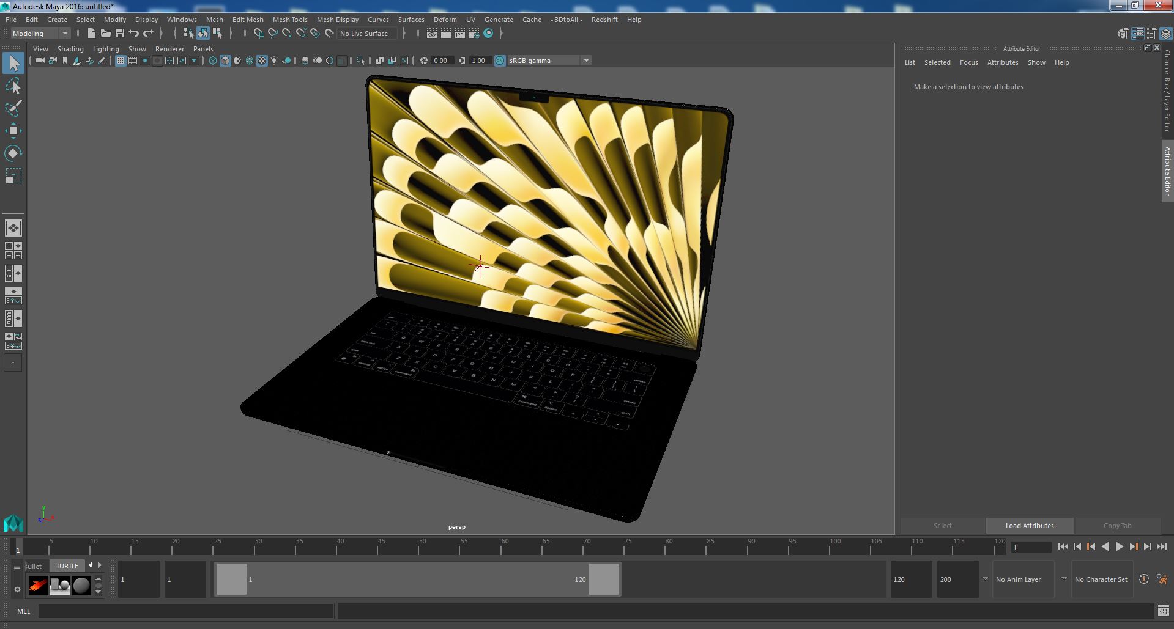
Task: Open Attributes menu in Attribute Editor
Action: click(x=1003, y=62)
